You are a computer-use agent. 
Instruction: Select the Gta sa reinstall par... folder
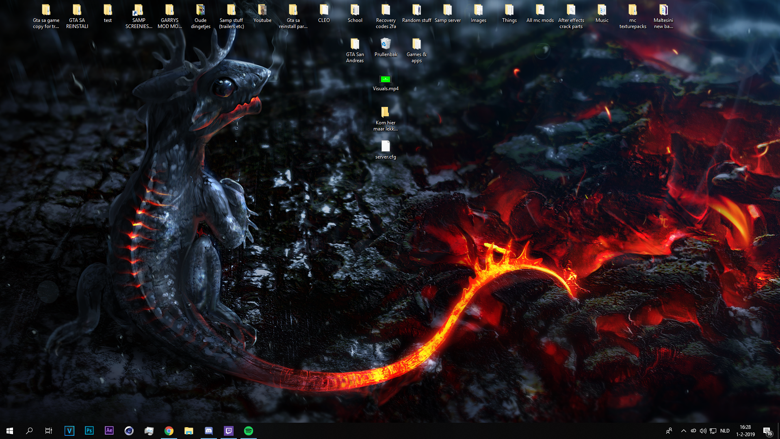point(293,16)
